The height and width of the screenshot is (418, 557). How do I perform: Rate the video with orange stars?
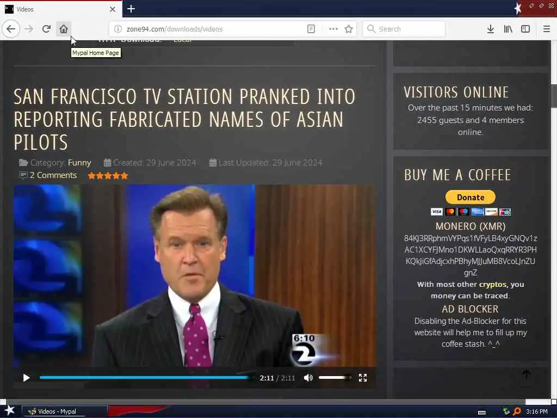[108, 176]
